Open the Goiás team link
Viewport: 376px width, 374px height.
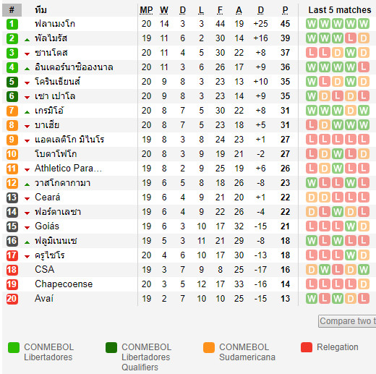tap(47, 226)
